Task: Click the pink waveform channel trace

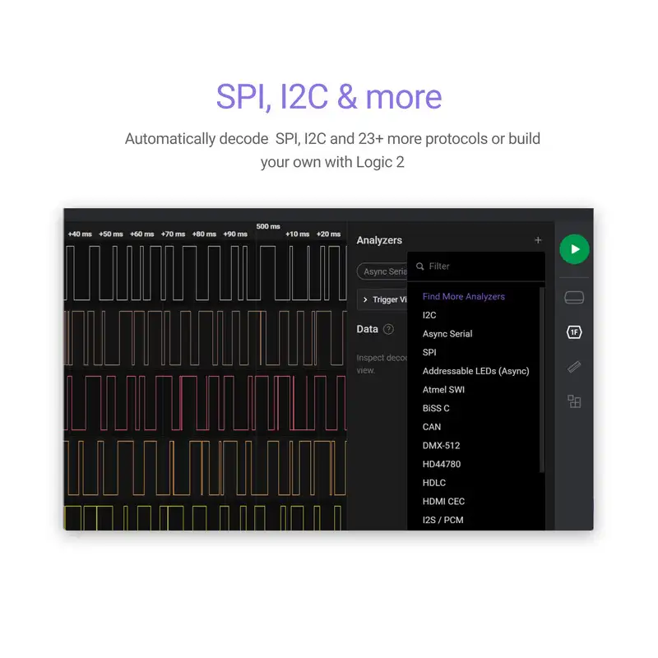Action: pos(205,403)
